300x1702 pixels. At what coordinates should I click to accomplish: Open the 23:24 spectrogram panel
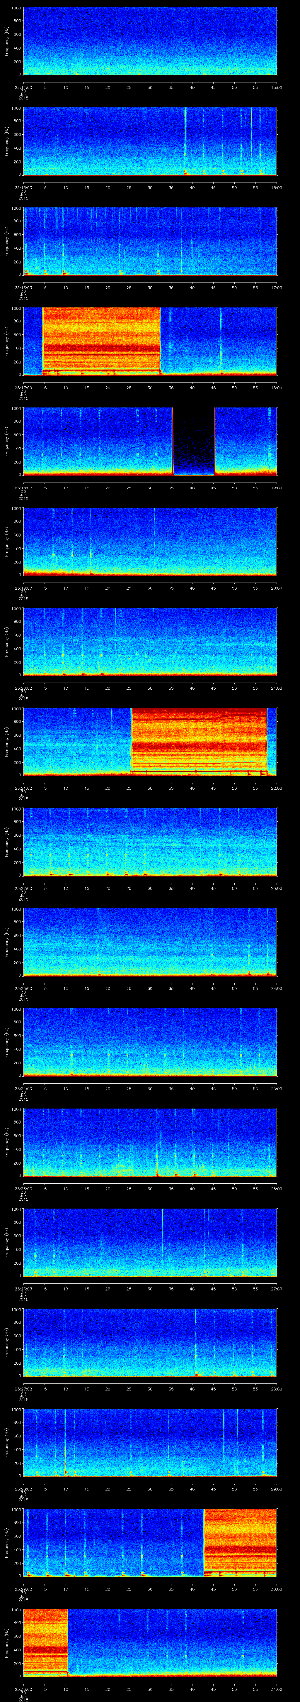[x=150, y=1042]
